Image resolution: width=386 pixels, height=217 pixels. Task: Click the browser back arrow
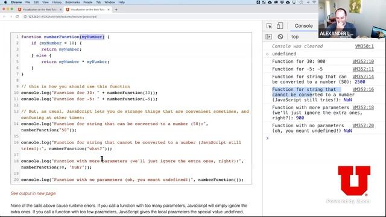click(x=4, y=16)
